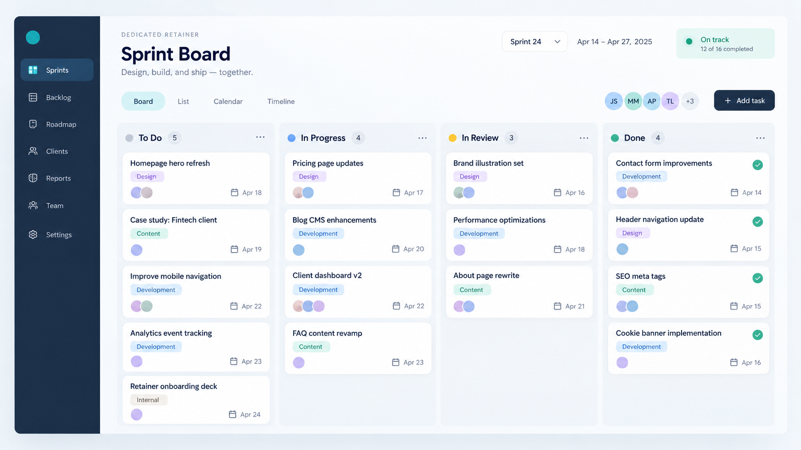Open the Client dashboard v2 task card

pyautogui.click(x=358, y=292)
